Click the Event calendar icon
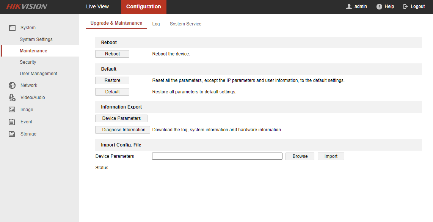The height and width of the screenshot is (222, 433). (12, 122)
